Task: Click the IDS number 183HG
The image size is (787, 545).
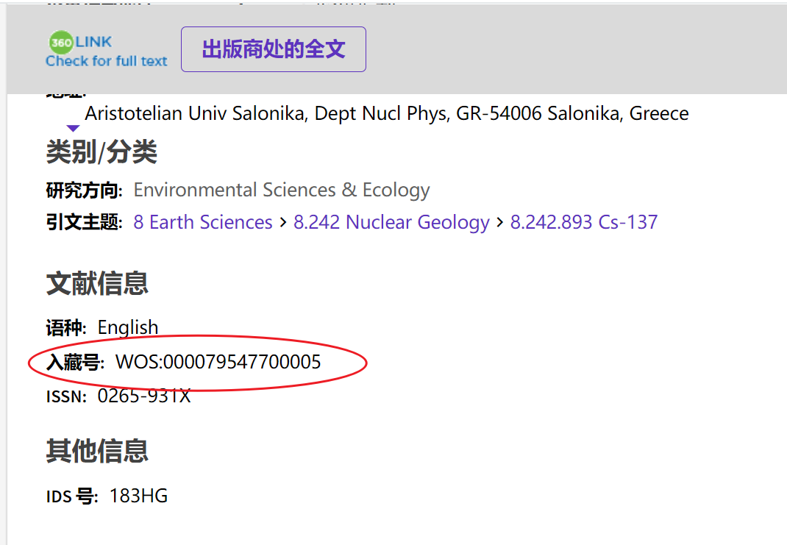Action: 138,496
